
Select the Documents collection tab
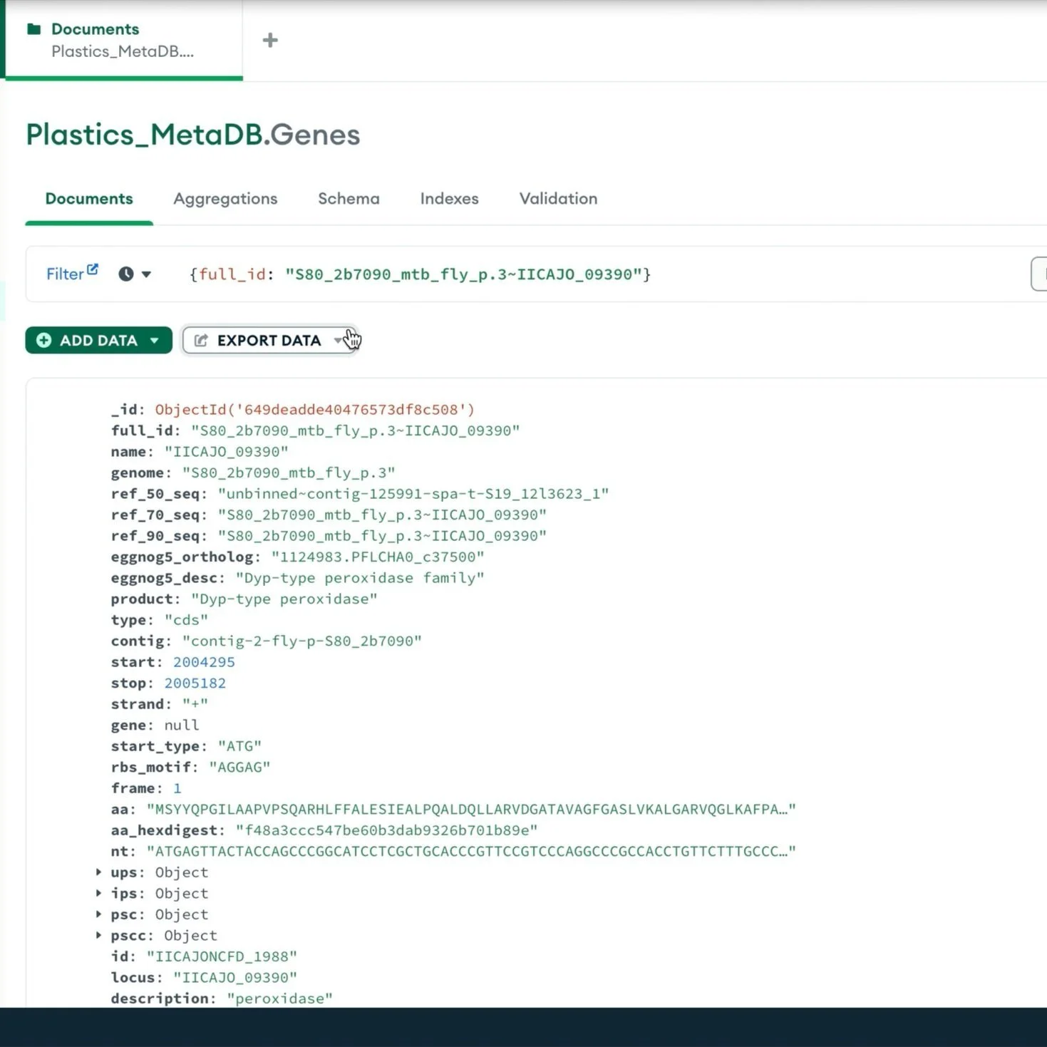89,199
